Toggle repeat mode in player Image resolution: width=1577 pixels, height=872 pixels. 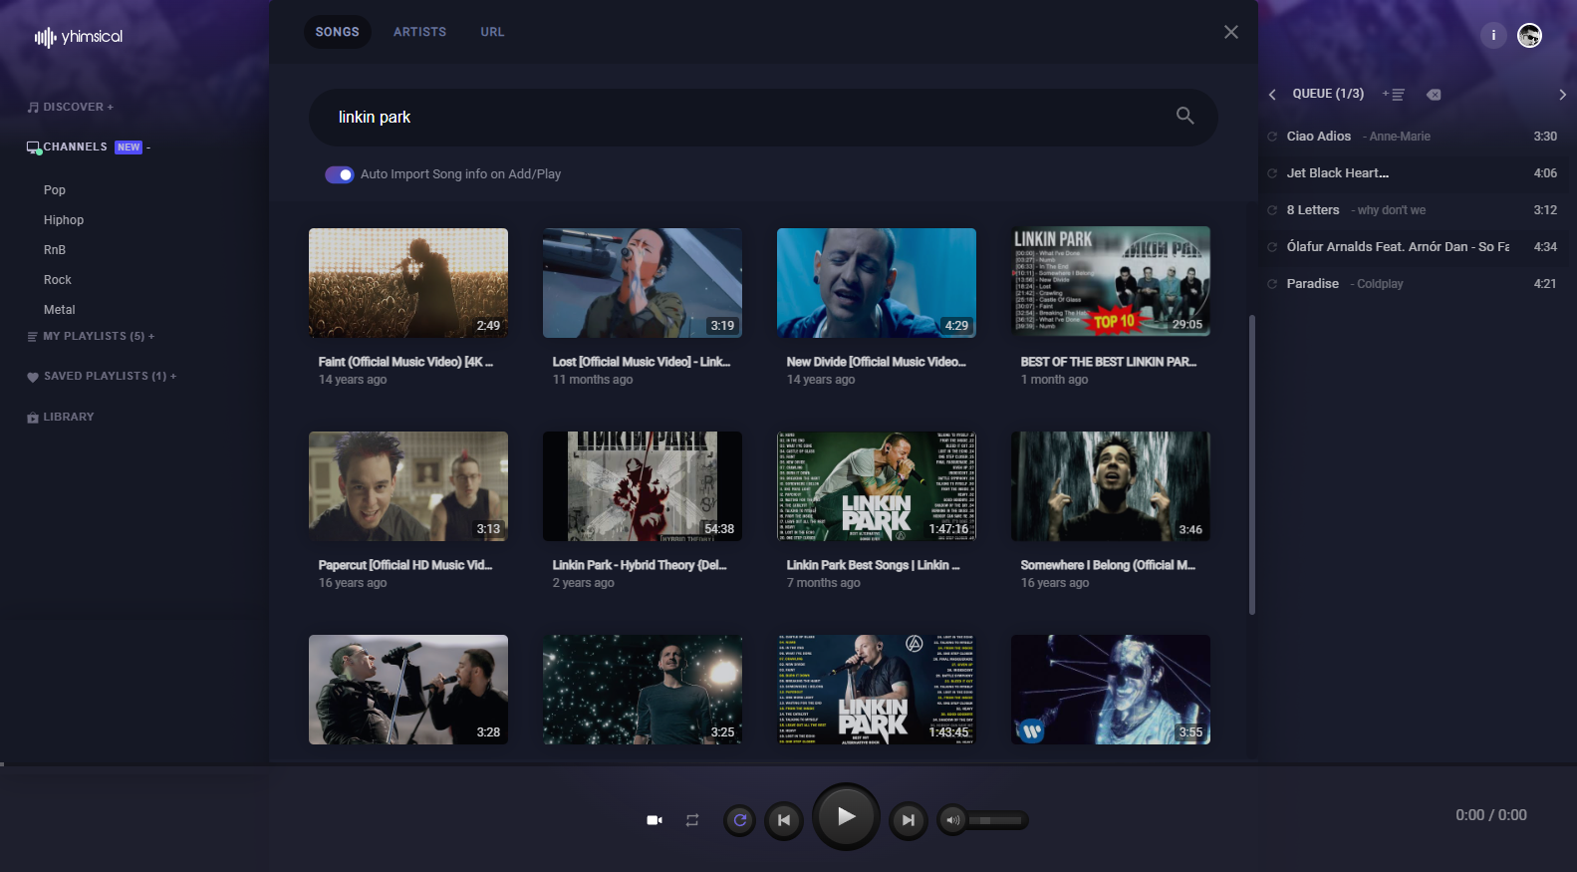point(692,820)
